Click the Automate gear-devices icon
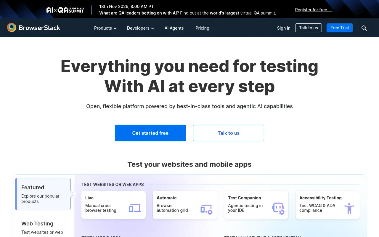Viewport: 379px width, 237px height. [x=206, y=209]
